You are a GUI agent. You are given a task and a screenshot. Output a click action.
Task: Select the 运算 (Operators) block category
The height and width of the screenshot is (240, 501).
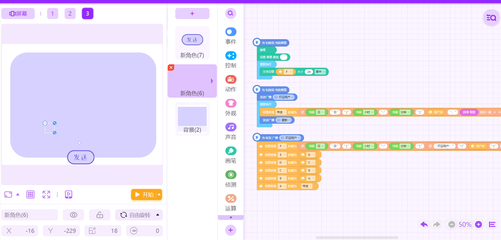click(x=231, y=203)
